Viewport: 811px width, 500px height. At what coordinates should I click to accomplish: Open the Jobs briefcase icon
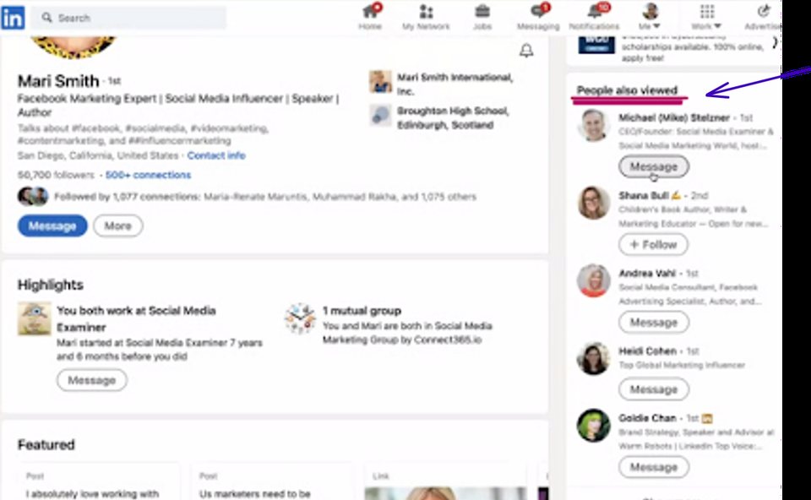482,17
